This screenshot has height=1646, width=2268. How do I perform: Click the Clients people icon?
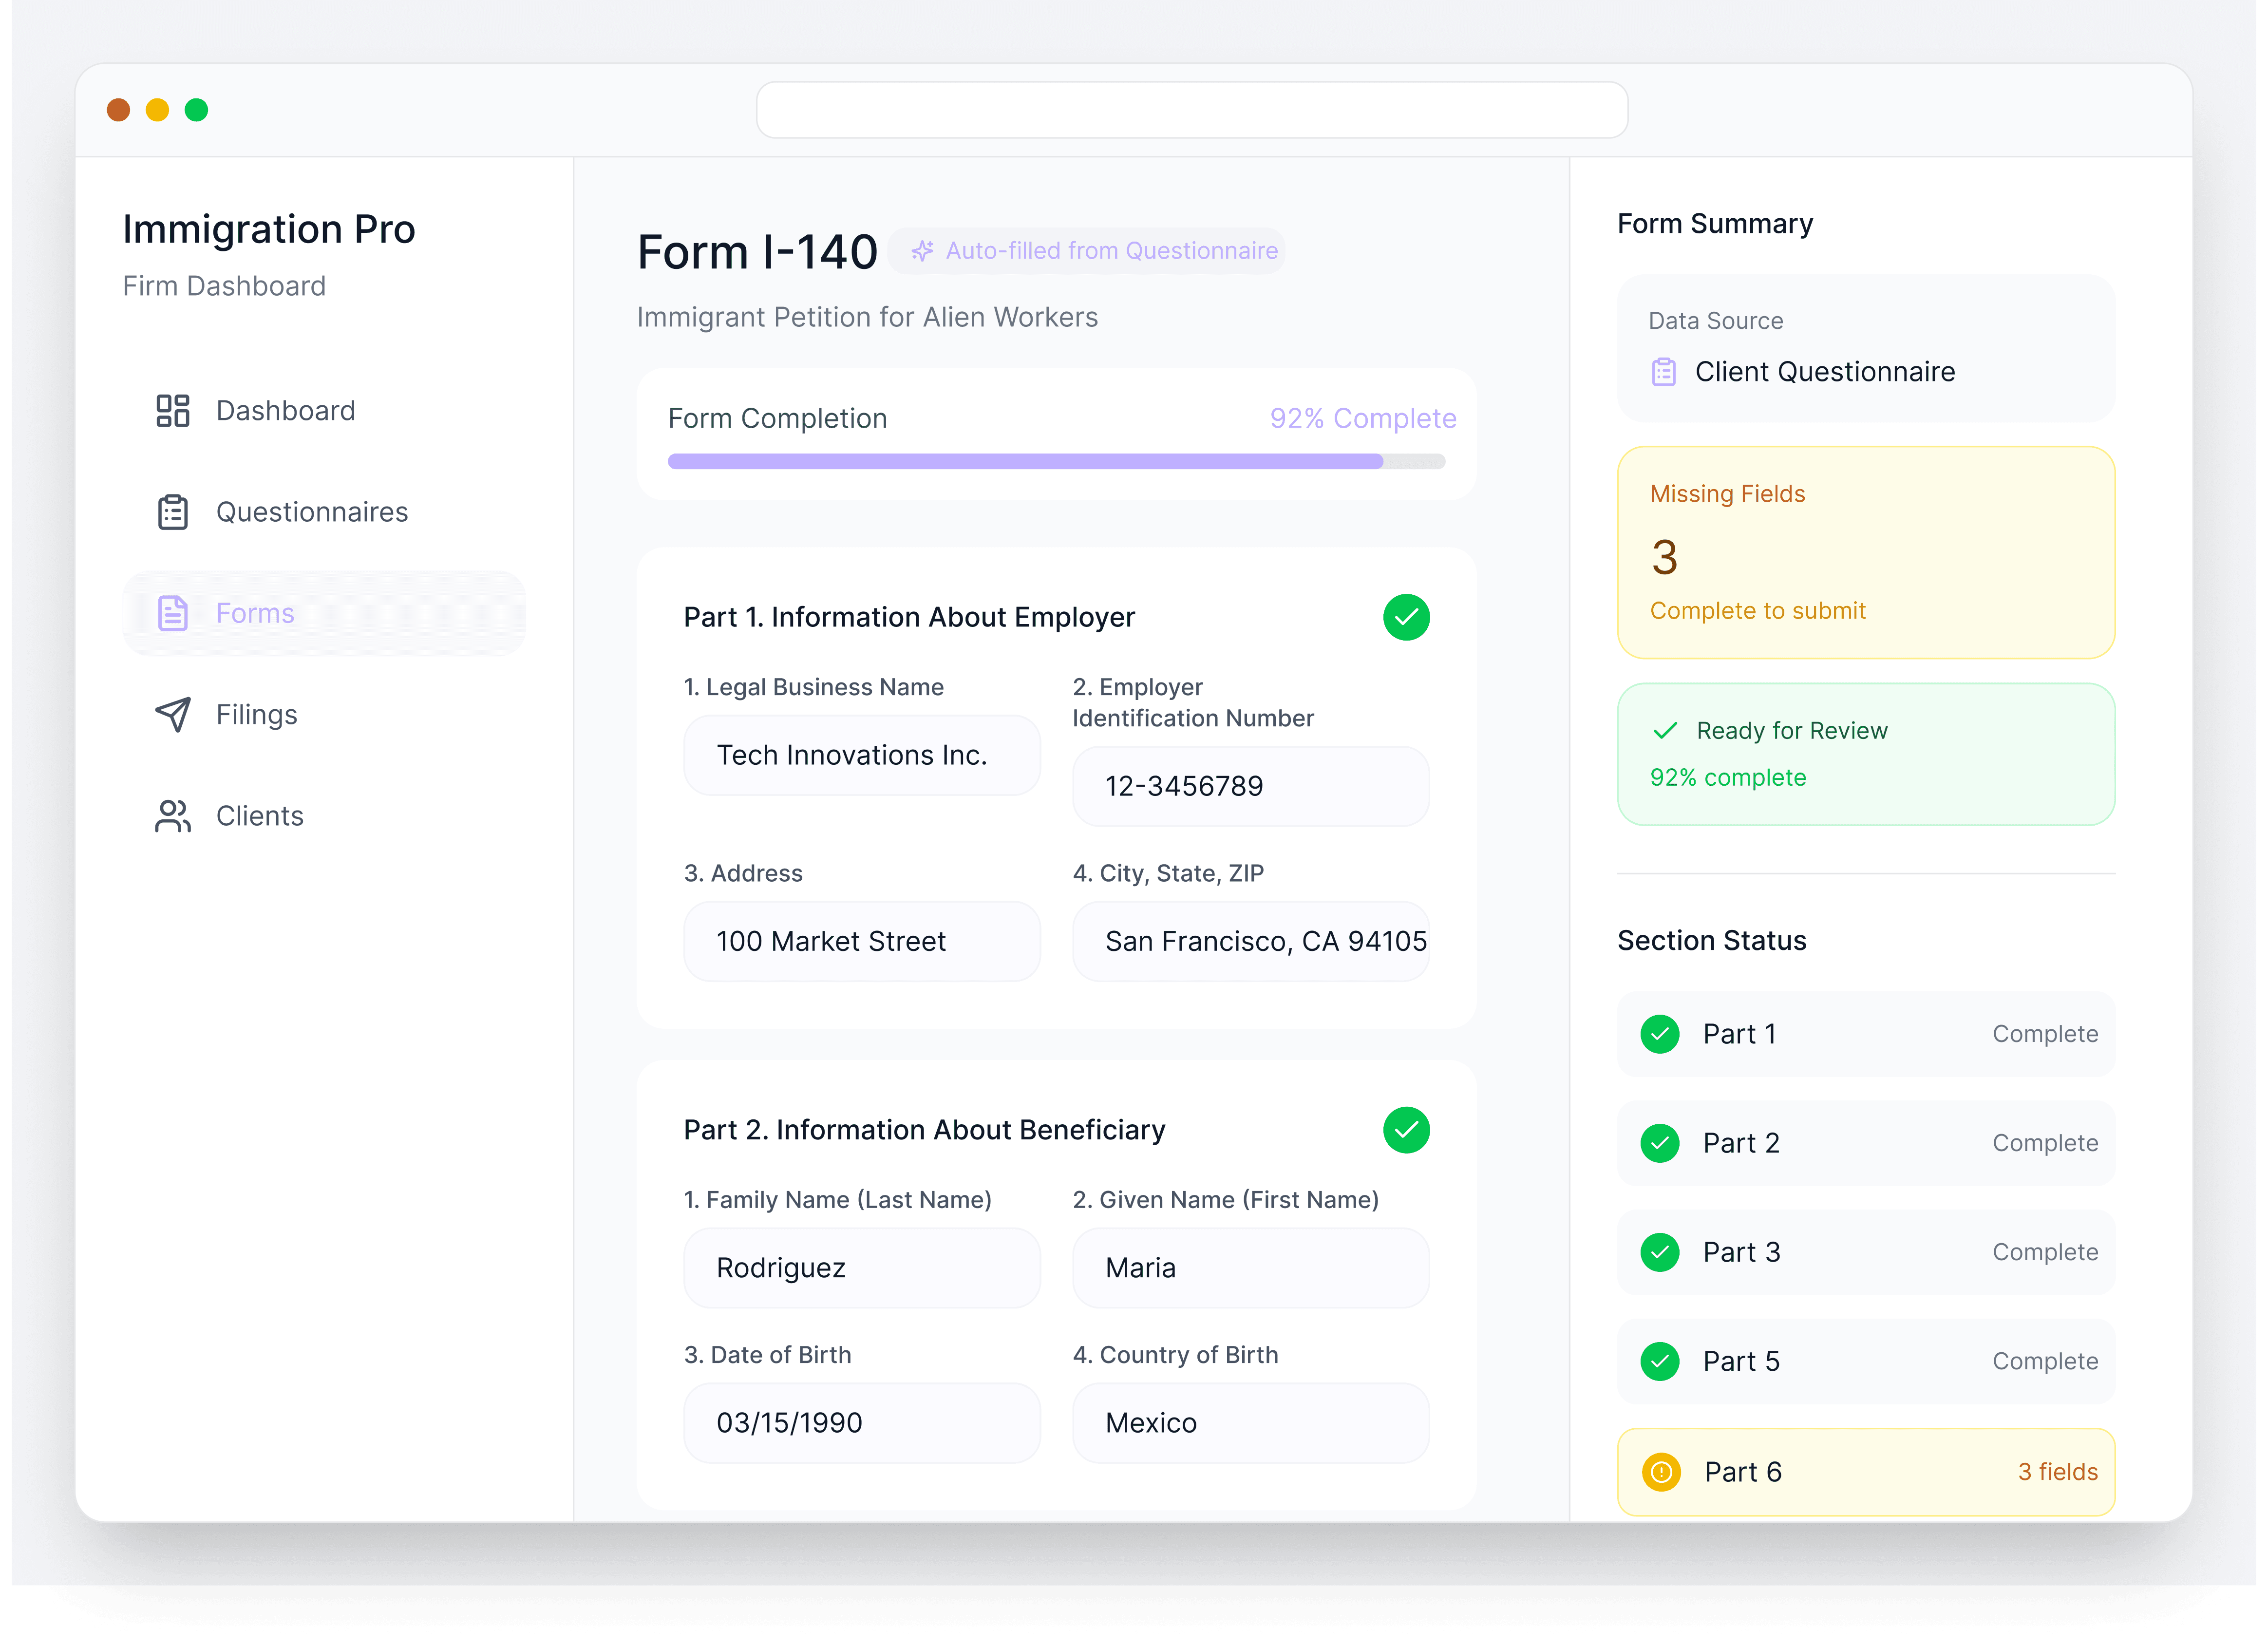172,816
